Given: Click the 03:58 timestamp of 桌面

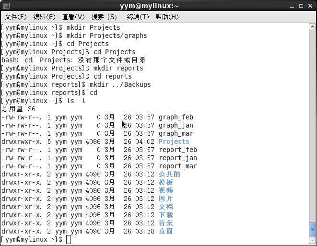Looking at the screenshot, I should pos(145,231).
